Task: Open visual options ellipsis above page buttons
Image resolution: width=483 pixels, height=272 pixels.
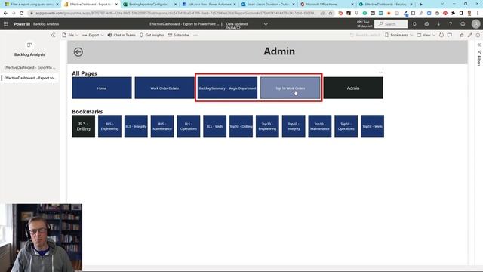Action: coord(381,73)
